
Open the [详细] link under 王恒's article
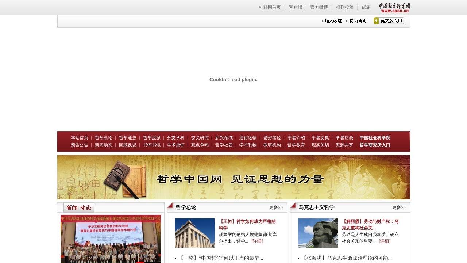click(258, 241)
